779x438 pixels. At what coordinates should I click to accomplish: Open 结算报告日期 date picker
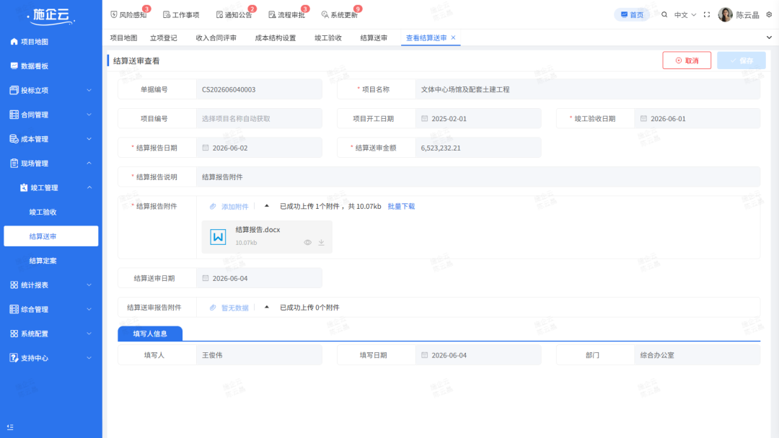point(259,148)
